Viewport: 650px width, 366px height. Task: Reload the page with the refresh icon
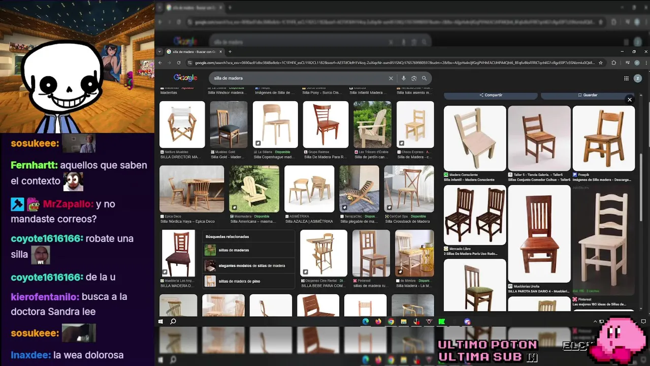(178, 63)
